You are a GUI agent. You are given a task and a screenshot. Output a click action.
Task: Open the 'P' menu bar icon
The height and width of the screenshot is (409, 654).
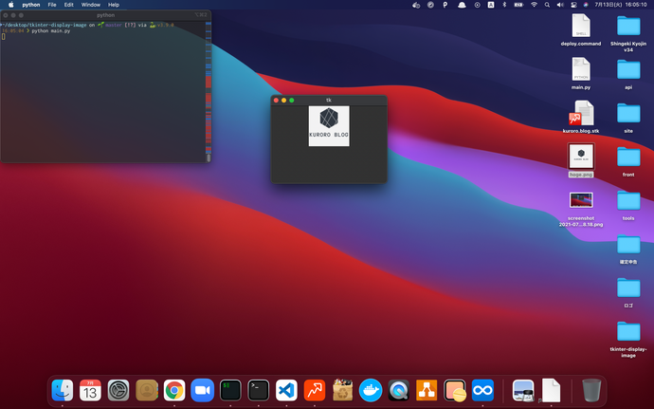(x=445, y=5)
